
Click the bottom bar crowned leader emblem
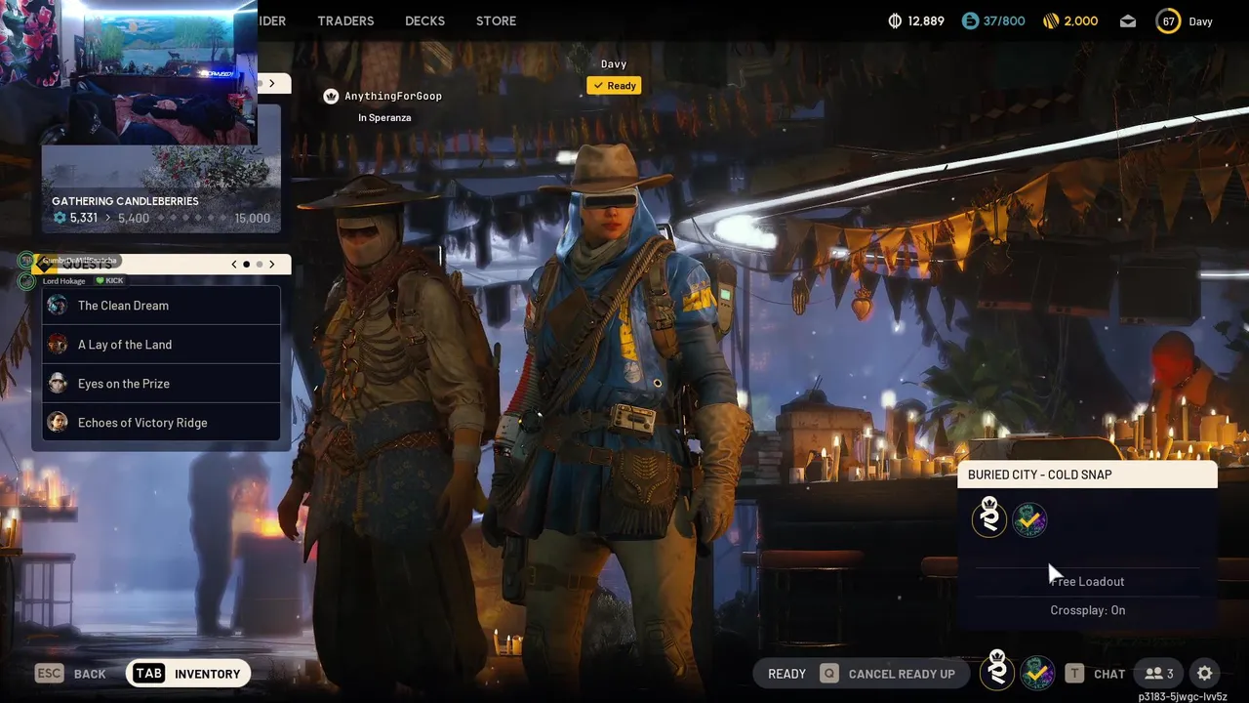[997, 670]
